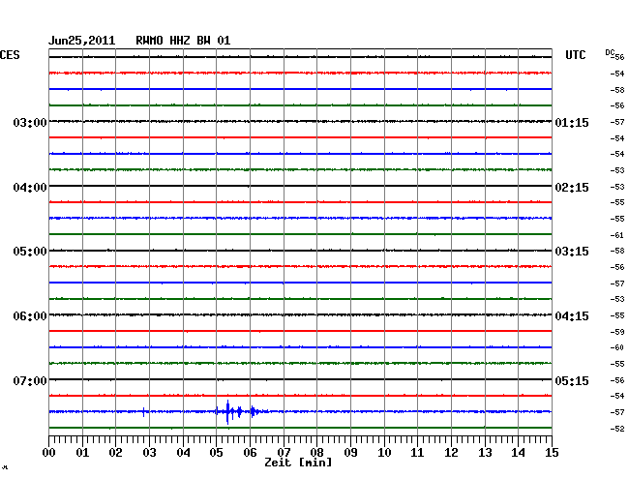The image size is (629, 478).
Task: Click minute 12 on the time axis
Action: coord(451,453)
